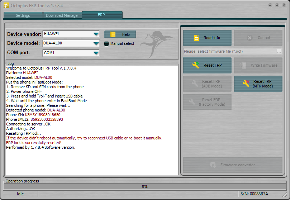This screenshot has width=290, height=200.
Task: Click the Operation progress bar
Action: (x=145, y=186)
